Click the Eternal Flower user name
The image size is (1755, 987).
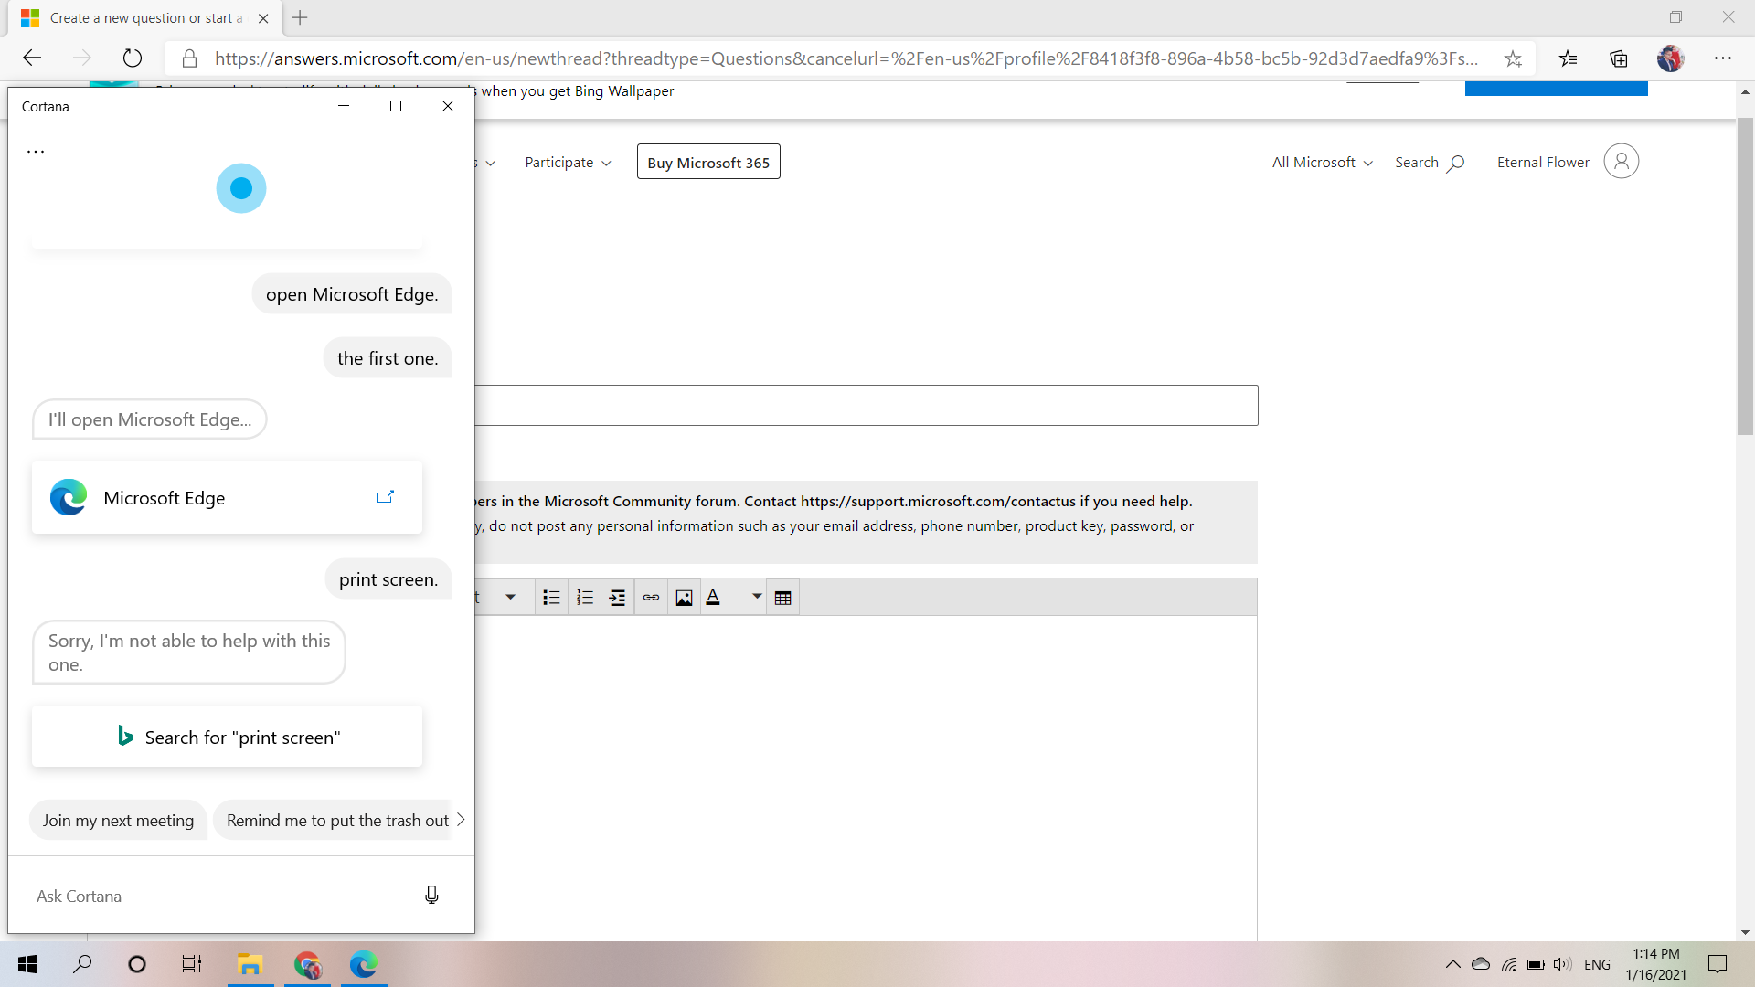click(x=1543, y=163)
